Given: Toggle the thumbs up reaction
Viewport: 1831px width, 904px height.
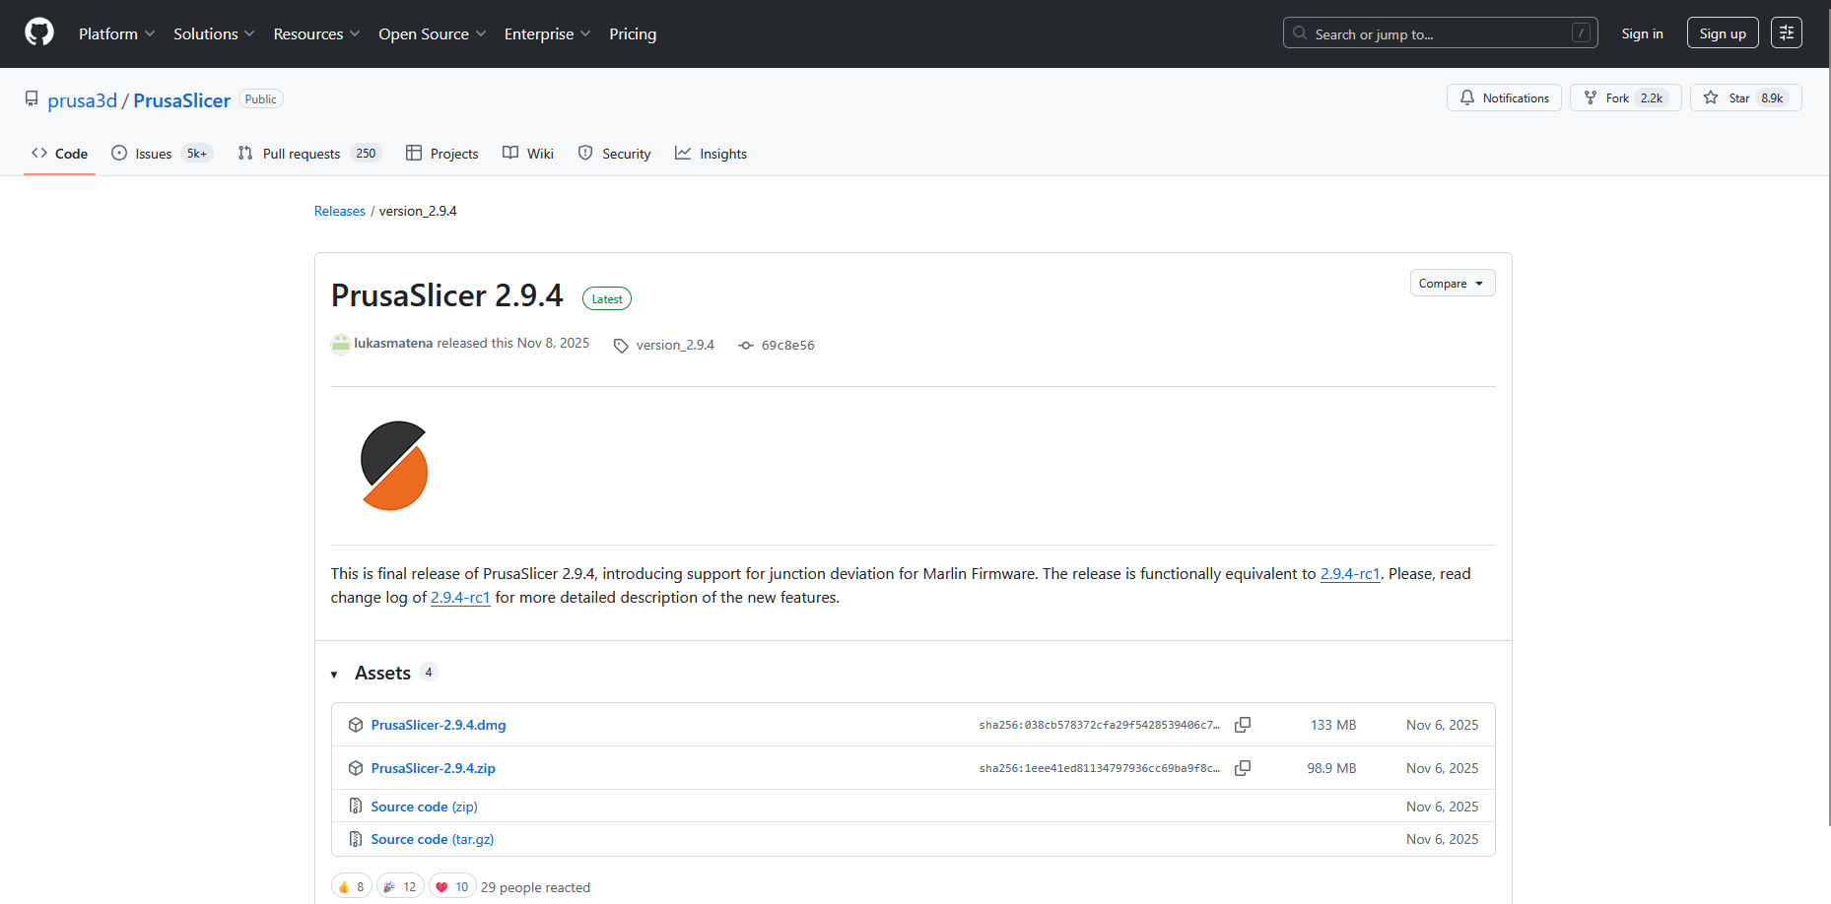Looking at the screenshot, I should [352, 886].
